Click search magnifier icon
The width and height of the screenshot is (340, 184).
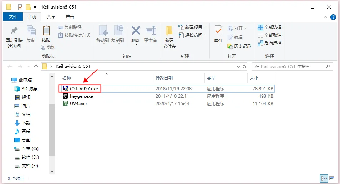(328, 67)
